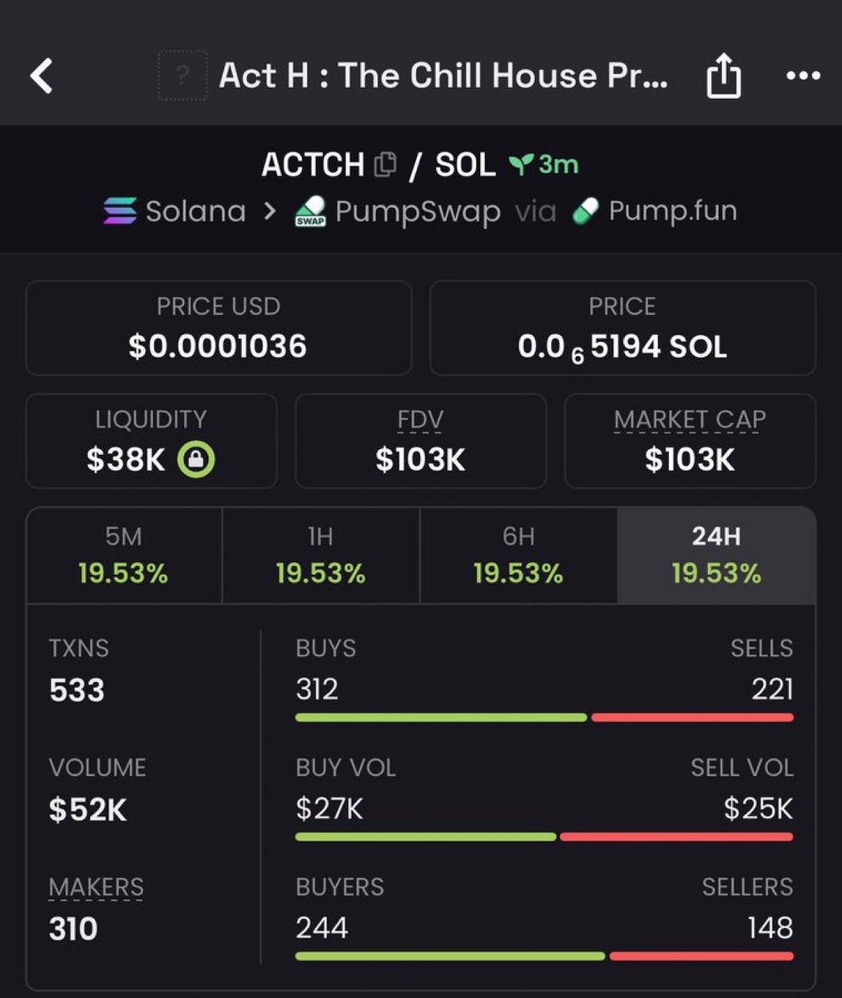842x998 pixels.
Task: Tap the PRICE USD box
Action: coord(218,328)
